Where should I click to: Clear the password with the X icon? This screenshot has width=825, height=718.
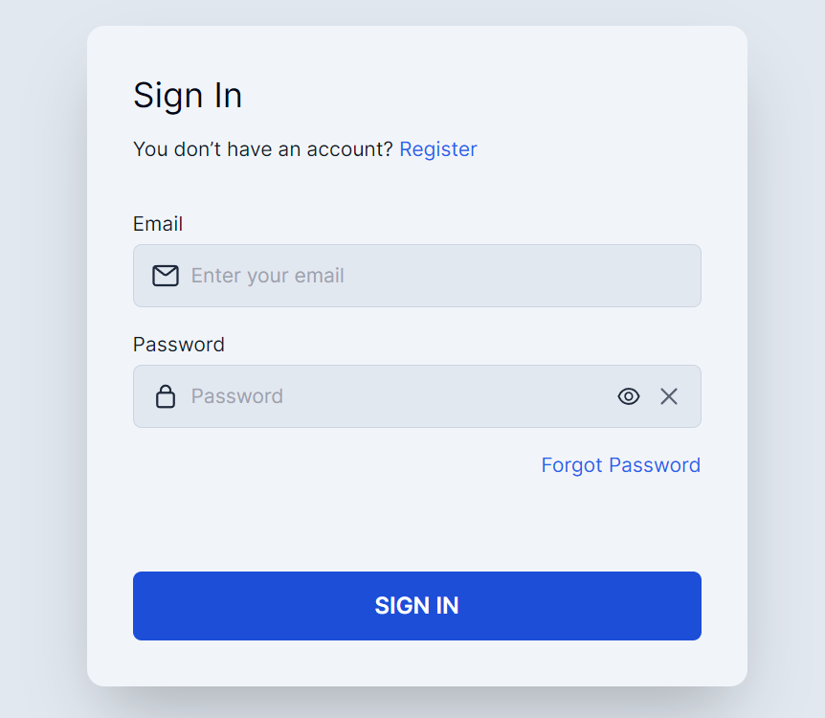point(669,396)
